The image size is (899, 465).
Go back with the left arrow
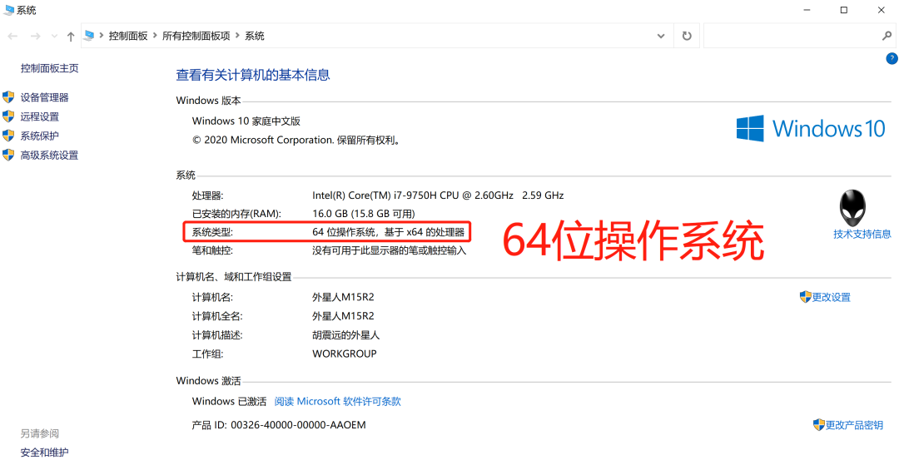click(x=12, y=36)
